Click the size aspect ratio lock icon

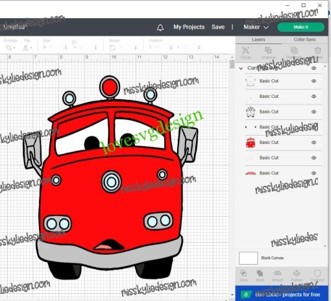74,42
